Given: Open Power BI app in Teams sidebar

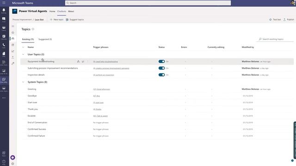Looking at the screenshot, I should [x=4, y=71].
